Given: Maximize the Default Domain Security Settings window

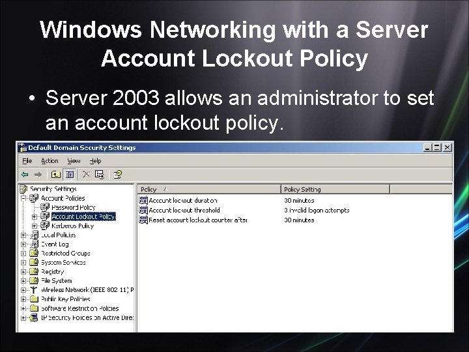Looking at the screenshot, I should click(437, 147).
